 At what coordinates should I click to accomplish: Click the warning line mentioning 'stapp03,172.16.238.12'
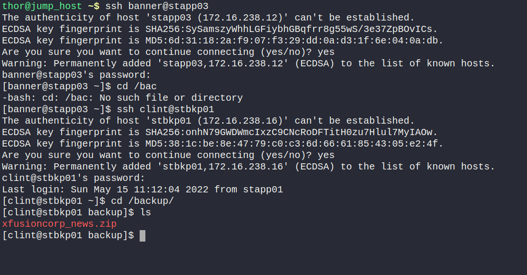tap(248, 63)
